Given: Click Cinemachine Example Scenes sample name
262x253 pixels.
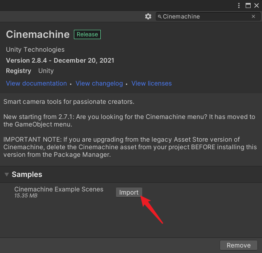Looking at the screenshot, I should point(59,189).
